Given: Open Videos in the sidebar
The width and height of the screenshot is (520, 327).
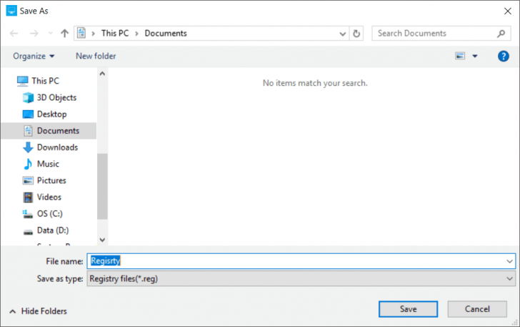Looking at the screenshot, I should [49, 197].
